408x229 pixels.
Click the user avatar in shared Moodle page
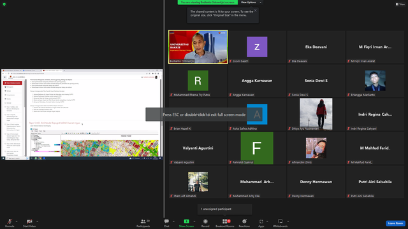click(x=156, y=77)
